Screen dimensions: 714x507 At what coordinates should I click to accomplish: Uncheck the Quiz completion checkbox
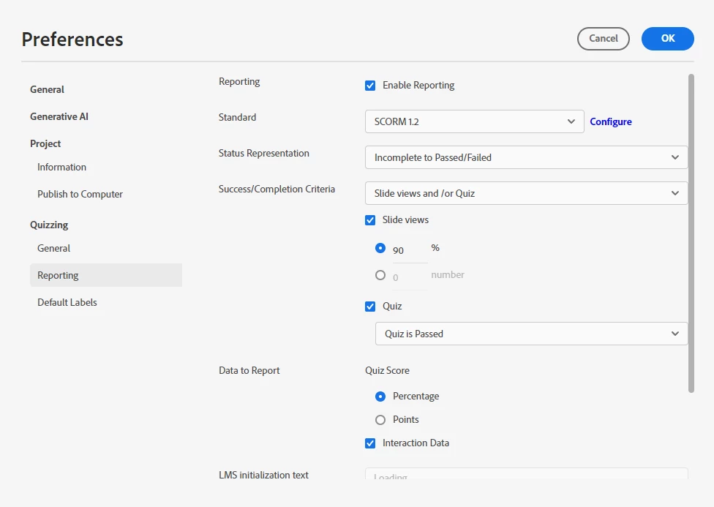[370, 307]
